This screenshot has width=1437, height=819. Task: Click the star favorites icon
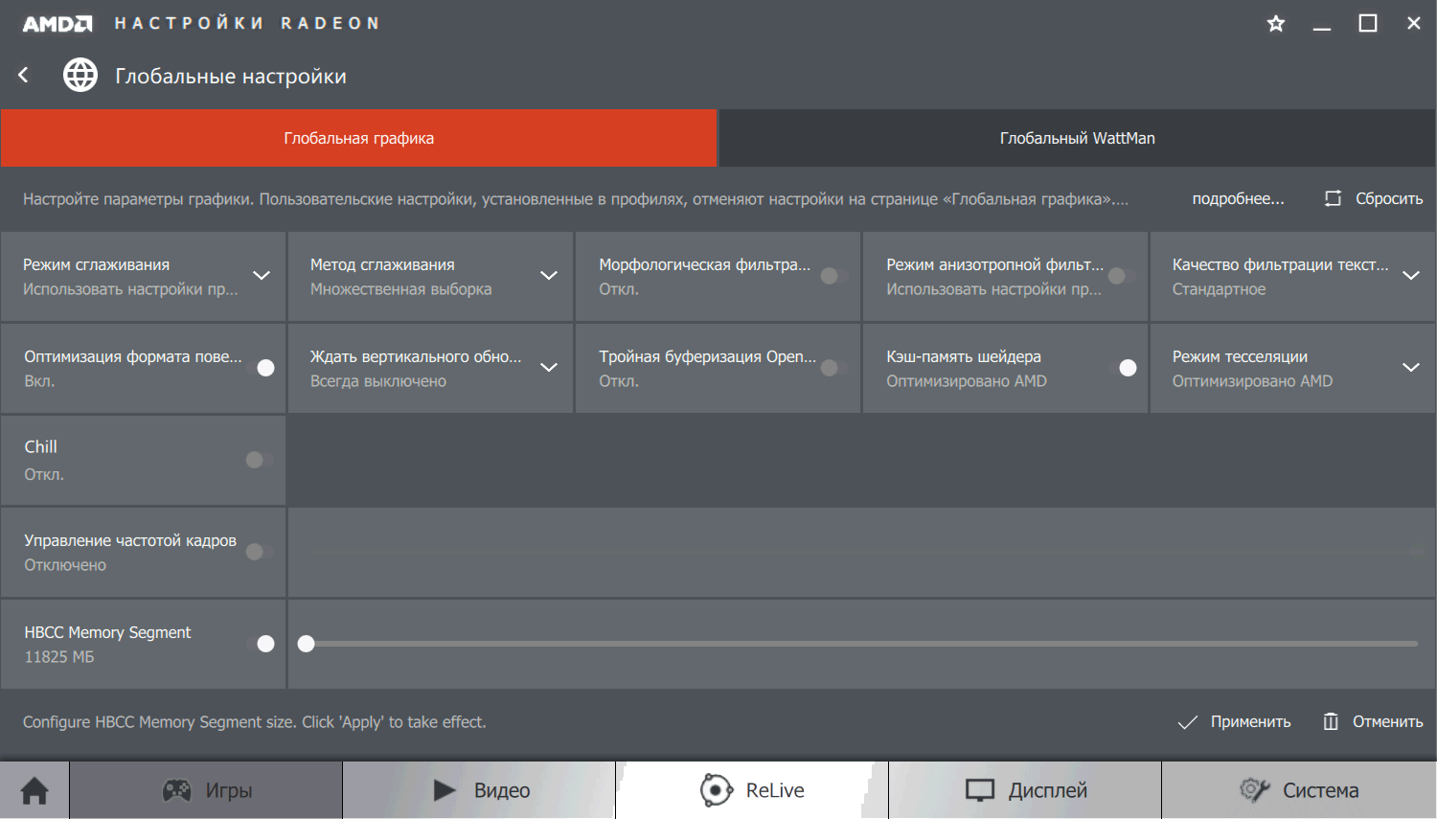click(1276, 23)
